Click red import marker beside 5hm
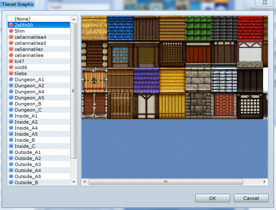The width and height of the screenshot is (276, 210). pos(11,31)
